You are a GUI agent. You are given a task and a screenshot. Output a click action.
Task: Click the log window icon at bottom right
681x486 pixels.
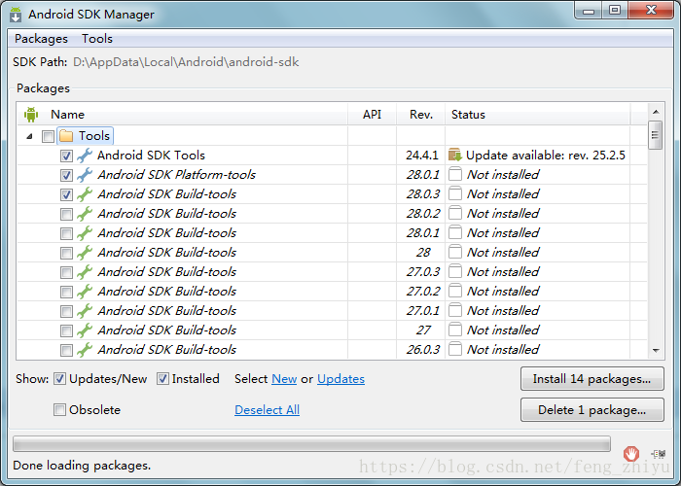(x=659, y=454)
